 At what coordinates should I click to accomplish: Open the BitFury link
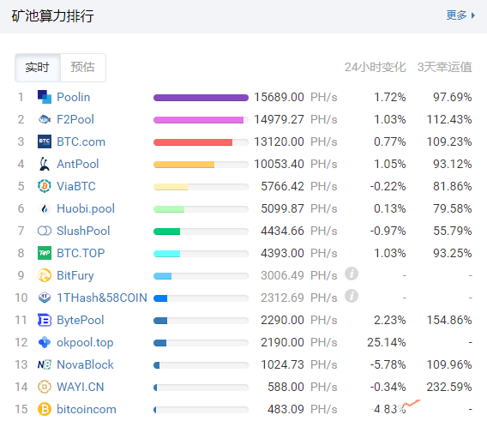[75, 275]
